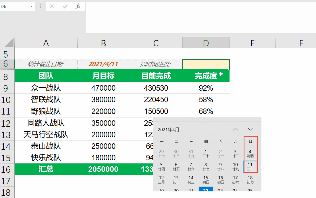
Task: Click date cell 2021/4/11
Action: (103, 64)
